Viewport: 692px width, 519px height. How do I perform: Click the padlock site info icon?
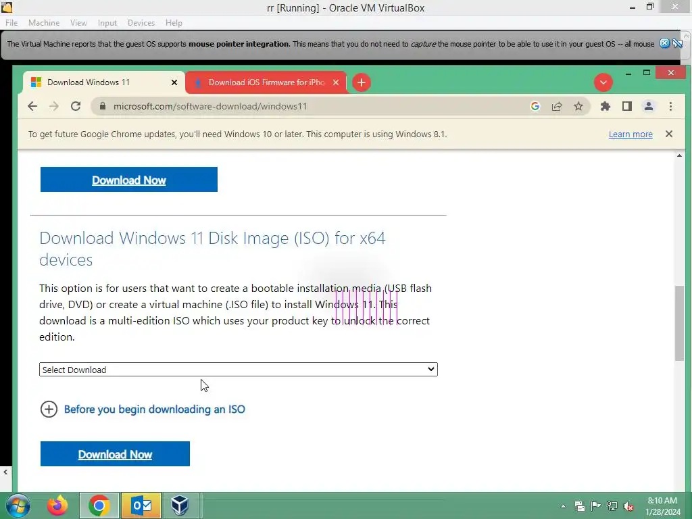pos(103,106)
